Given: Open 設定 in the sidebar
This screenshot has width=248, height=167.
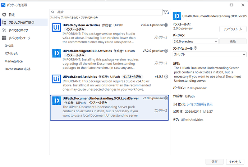Looking at the screenshot, I should (x=12, y=15).
